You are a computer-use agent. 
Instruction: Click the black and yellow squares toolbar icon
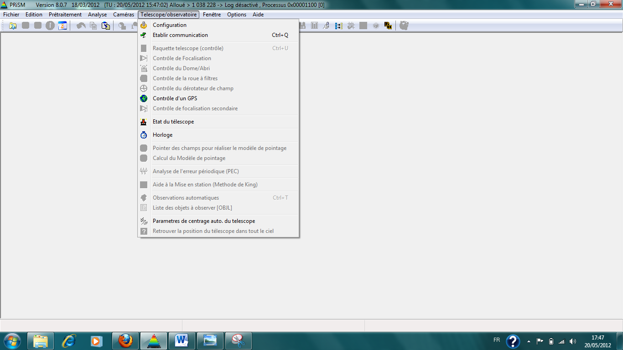[388, 26]
